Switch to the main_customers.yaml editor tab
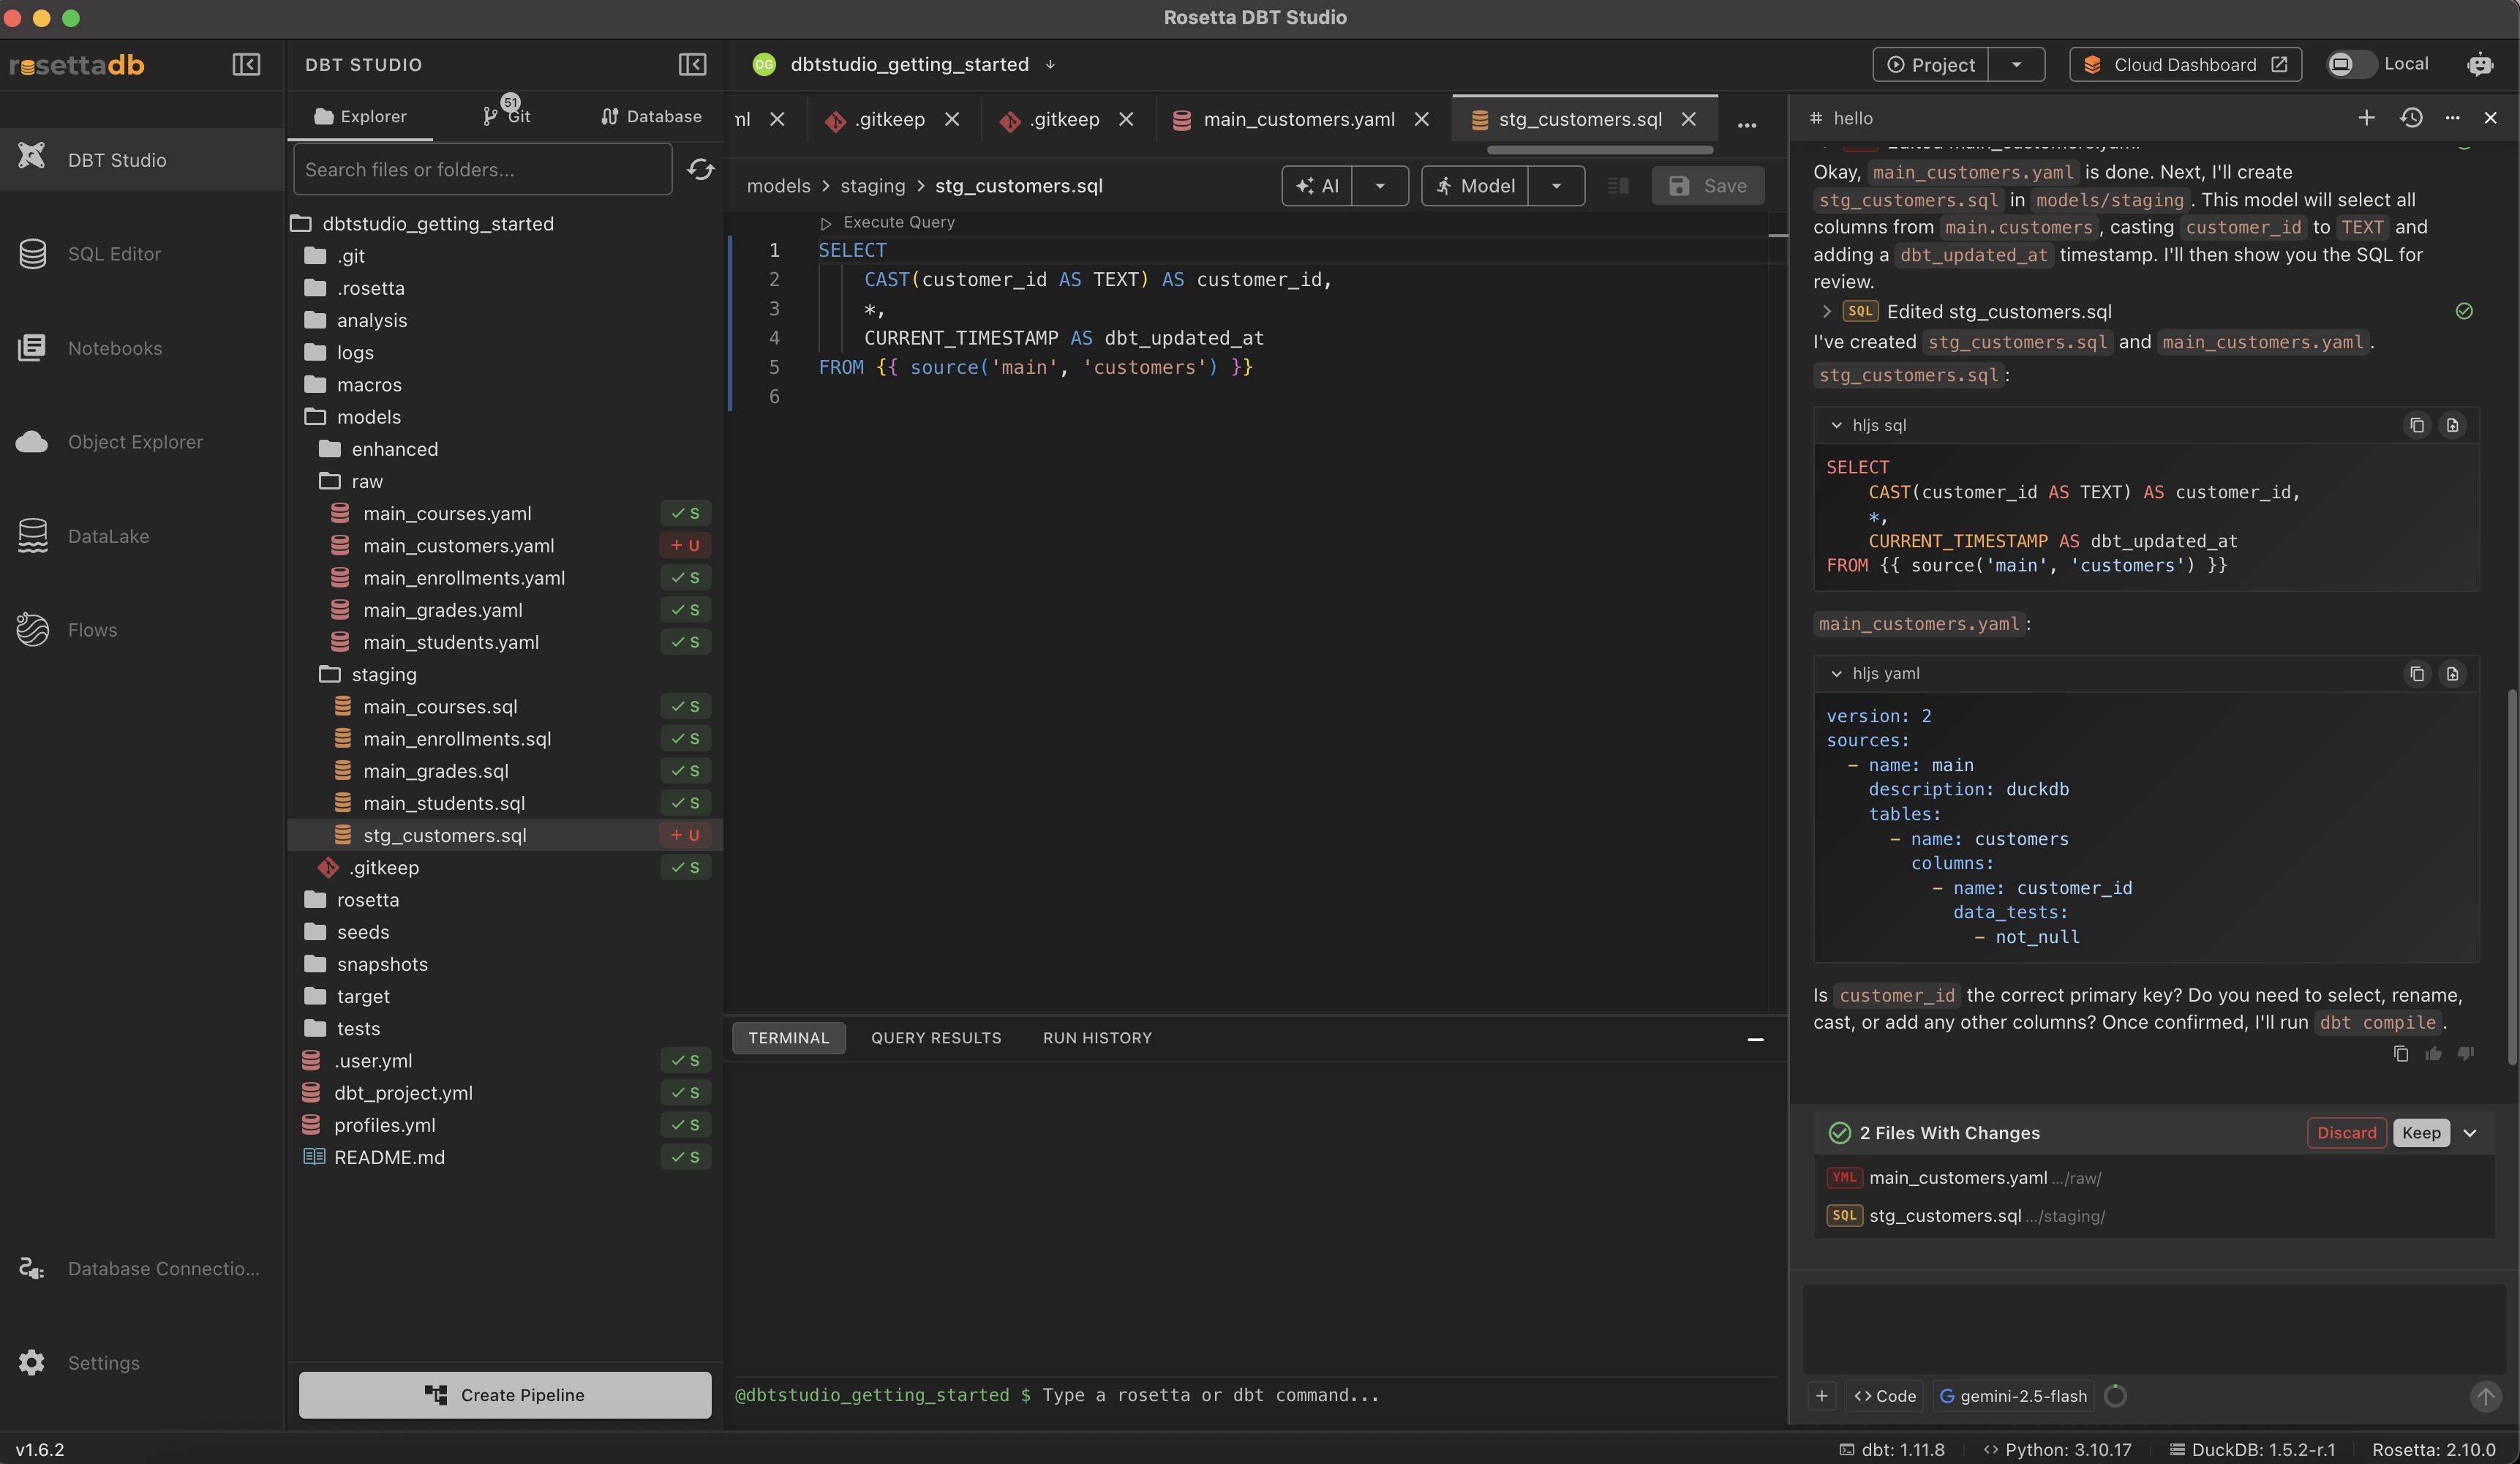The height and width of the screenshot is (1464, 2520). click(x=1298, y=120)
